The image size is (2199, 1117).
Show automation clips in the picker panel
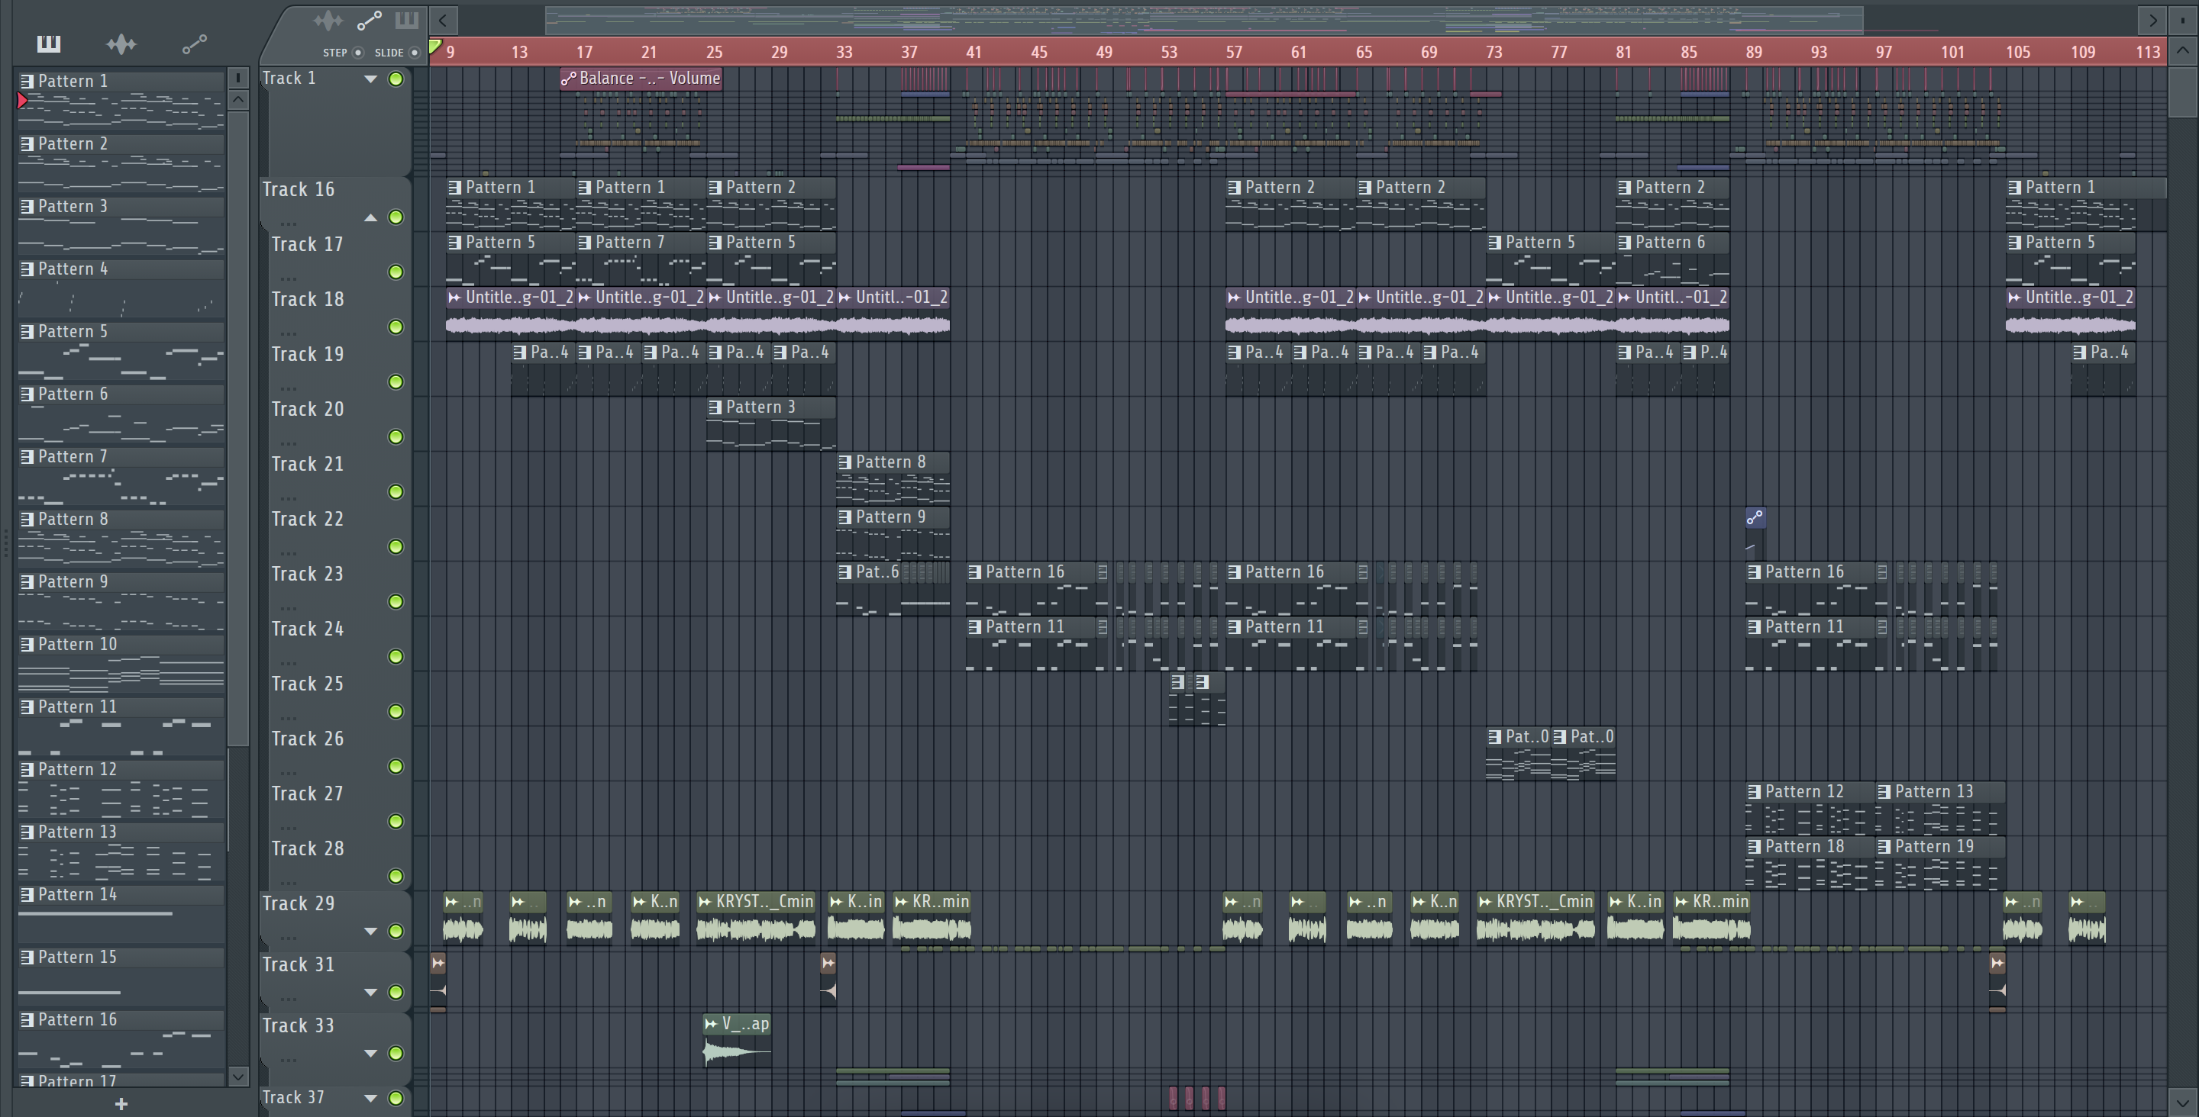tap(195, 43)
